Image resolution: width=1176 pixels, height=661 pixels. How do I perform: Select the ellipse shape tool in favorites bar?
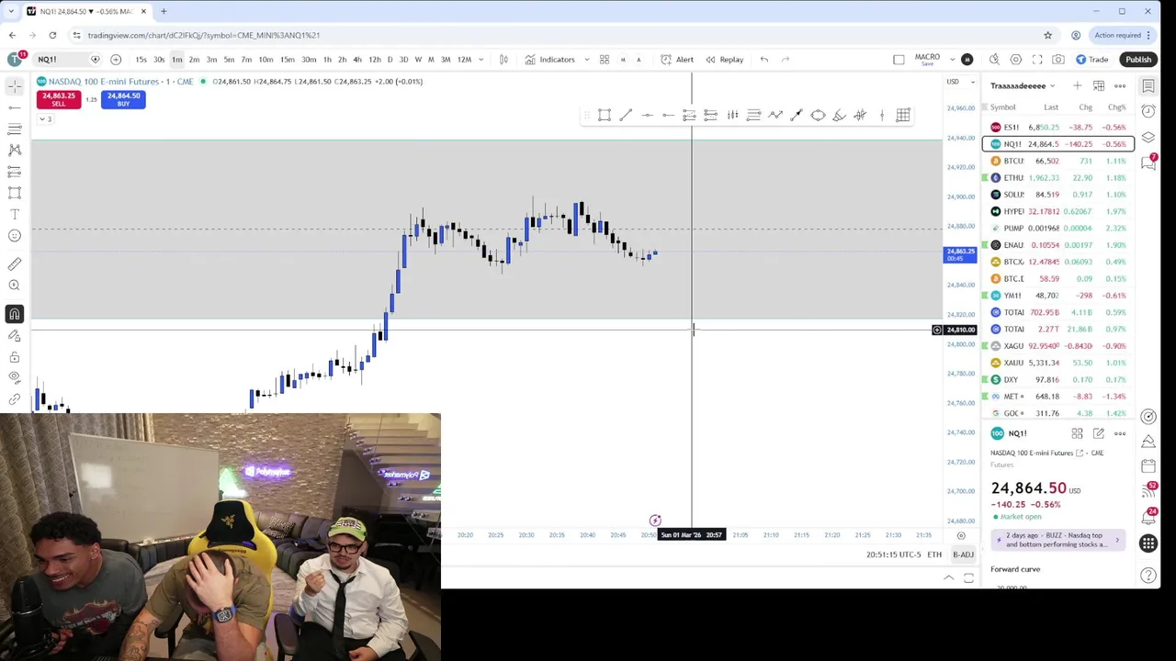coord(818,115)
